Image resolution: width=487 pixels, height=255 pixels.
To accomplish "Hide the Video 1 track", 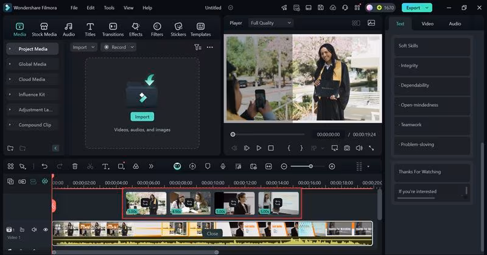I will coord(46,229).
